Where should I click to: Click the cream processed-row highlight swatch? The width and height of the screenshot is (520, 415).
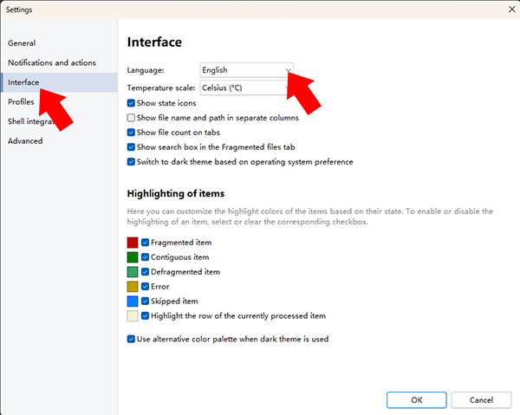(133, 316)
